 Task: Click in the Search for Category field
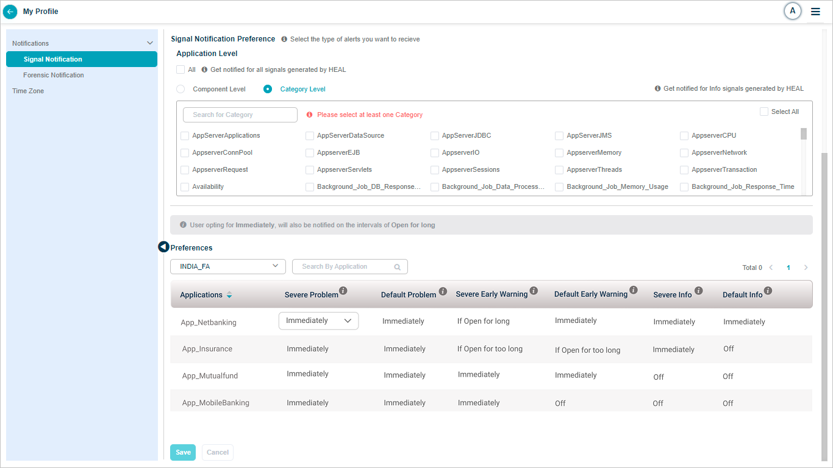click(x=240, y=115)
